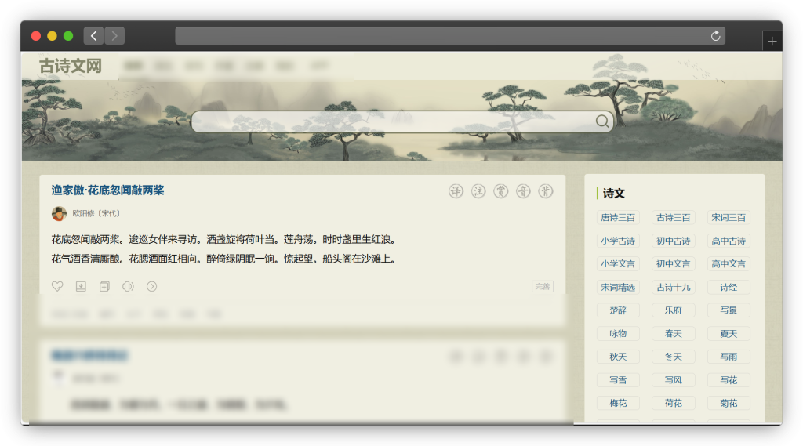Click the 音 pinyin icon on the poem
The image size is (803, 446).
523,191
